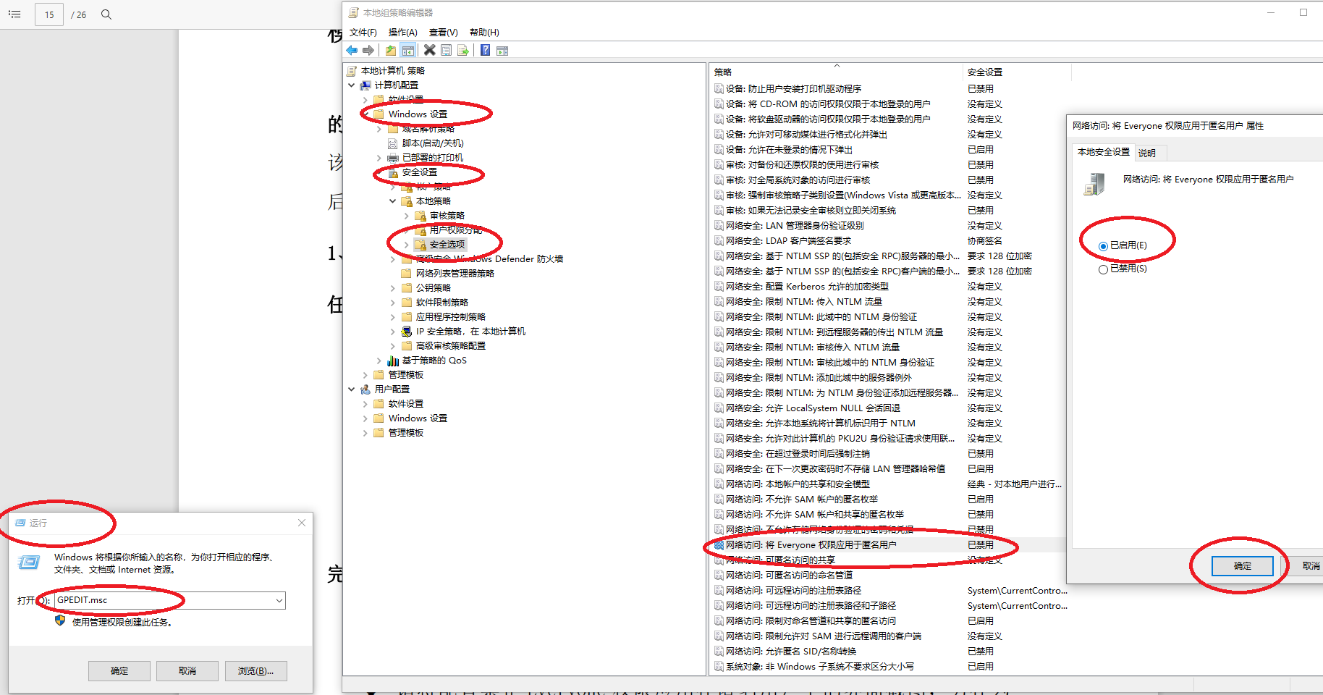Click the 基于策略的 QoS bar chart icon
Viewport: 1323px width, 695px height.
point(393,361)
